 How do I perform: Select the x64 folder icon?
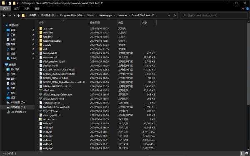[41, 49]
